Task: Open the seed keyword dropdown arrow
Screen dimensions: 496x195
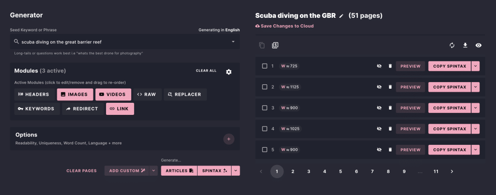Action: 233,42
